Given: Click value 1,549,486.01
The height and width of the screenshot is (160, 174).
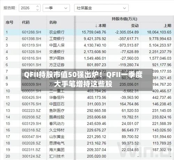Looking at the screenshot, I should [95, 58].
